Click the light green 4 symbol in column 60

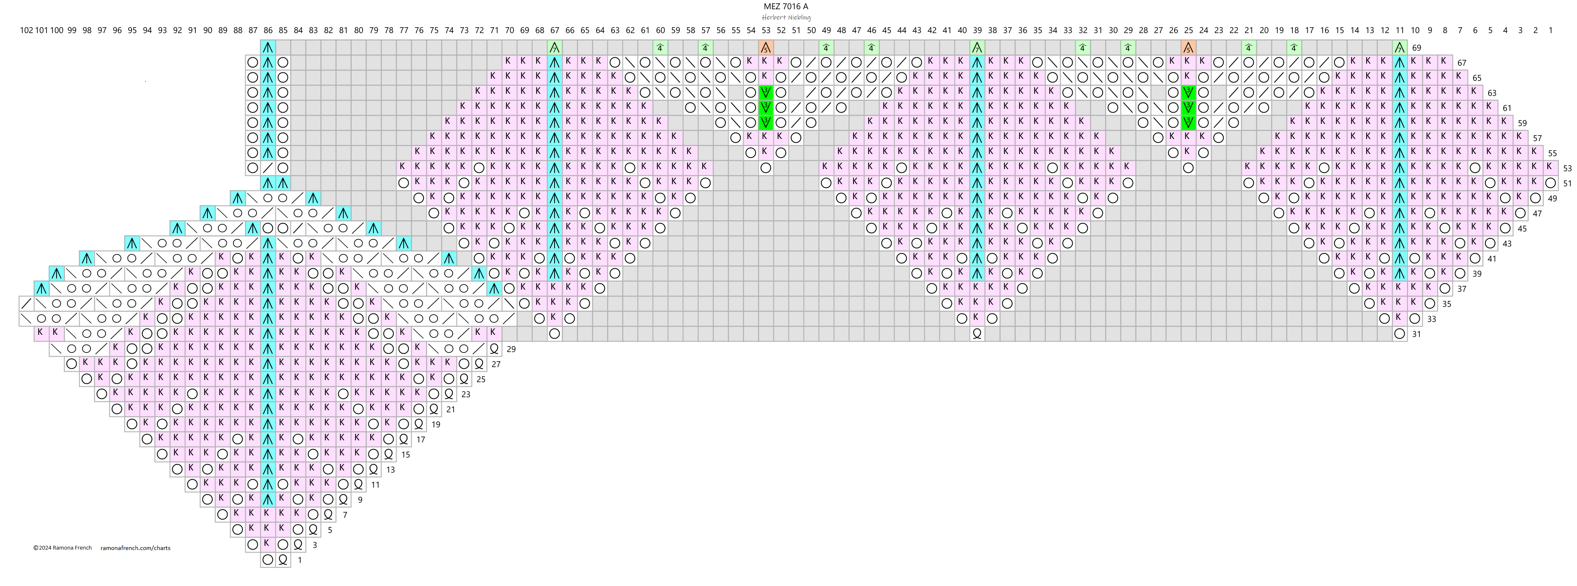(660, 48)
